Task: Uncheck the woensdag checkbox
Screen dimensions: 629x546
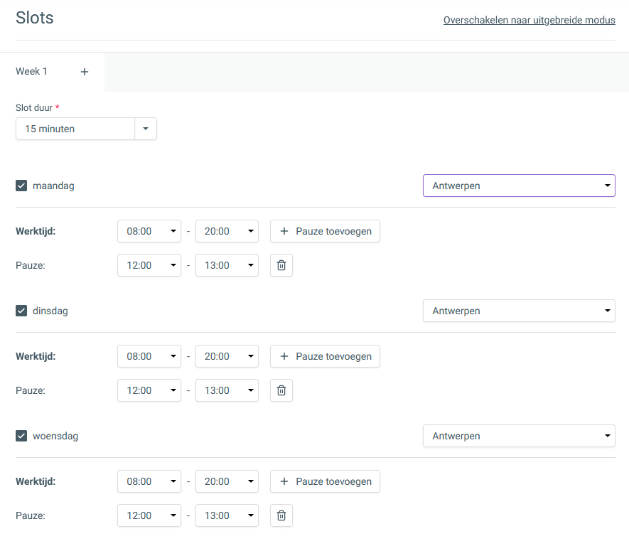Action: point(21,436)
